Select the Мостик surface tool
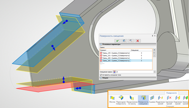This screenshot has width=189, height=108. point(112,99)
